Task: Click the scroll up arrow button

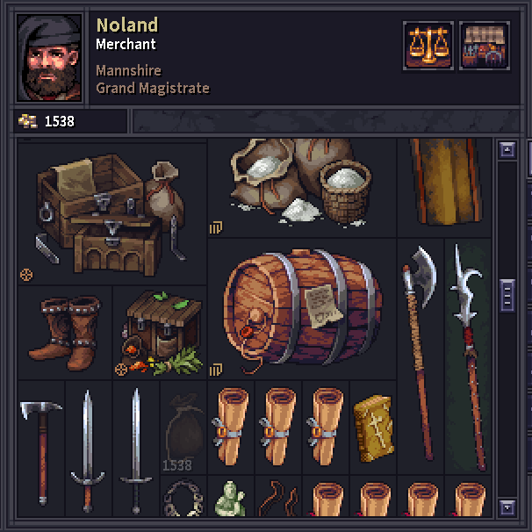Action: coord(507,149)
